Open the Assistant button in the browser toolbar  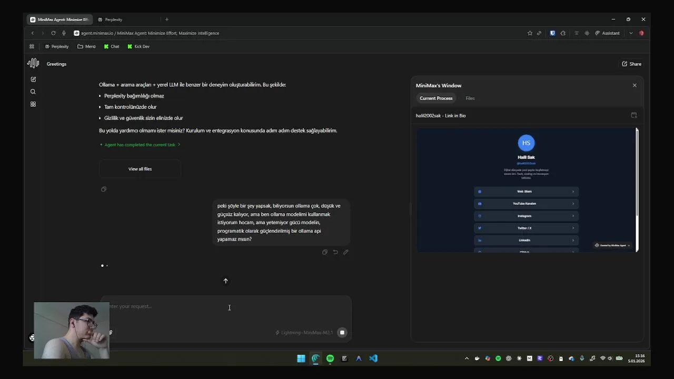(607, 33)
